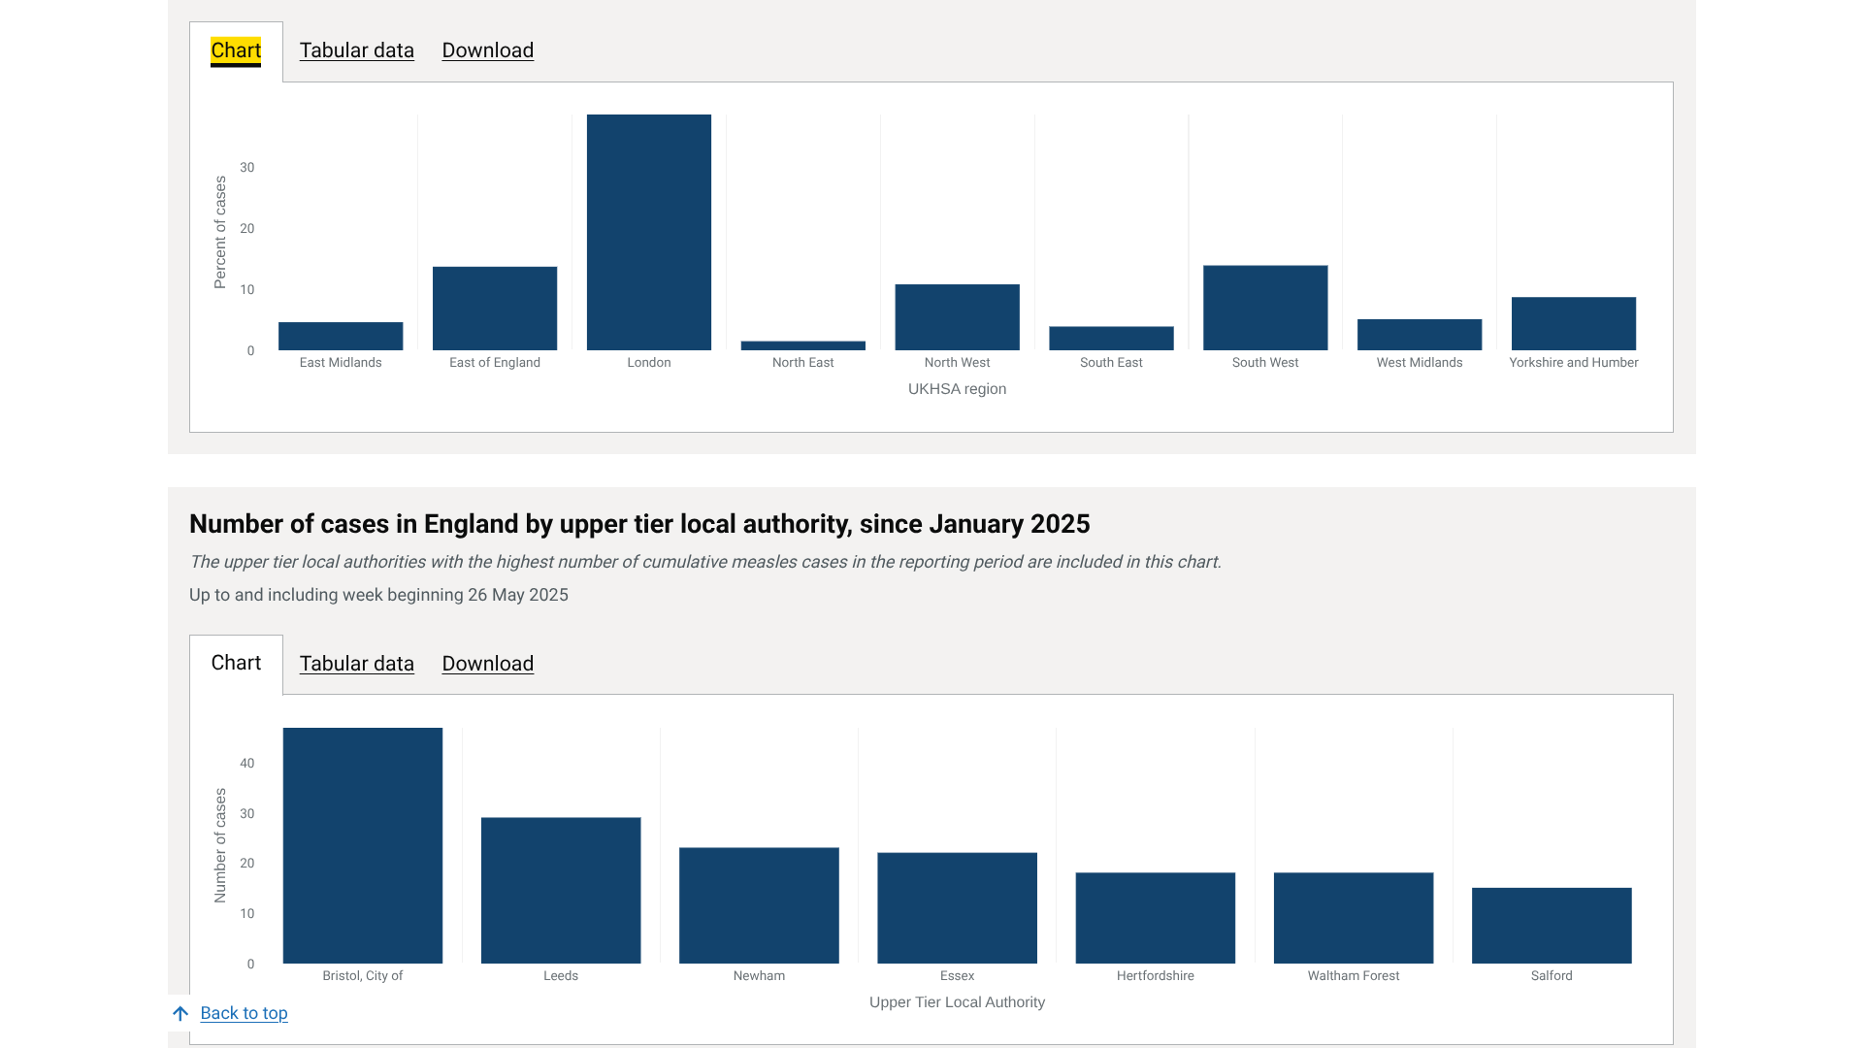Select Chart tab for local authority chart

pyautogui.click(x=236, y=664)
